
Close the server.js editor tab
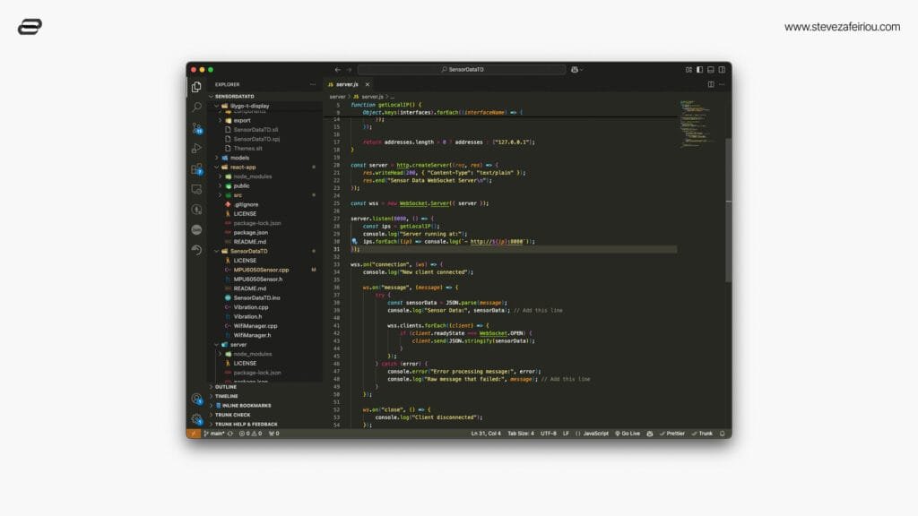[x=367, y=84]
